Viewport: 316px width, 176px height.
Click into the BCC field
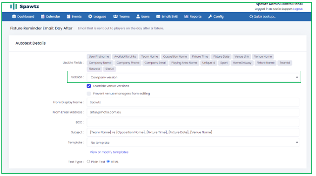pyautogui.click(x=193, y=122)
